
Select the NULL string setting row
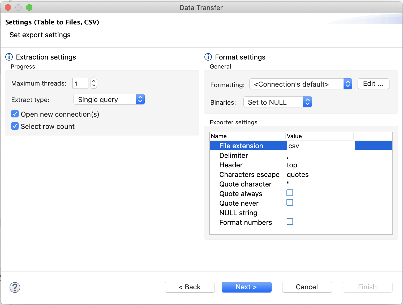(x=238, y=213)
